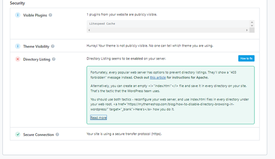275x159 pixels.
Task: Click the green check icon for Secure Connection
Action: tap(18, 134)
